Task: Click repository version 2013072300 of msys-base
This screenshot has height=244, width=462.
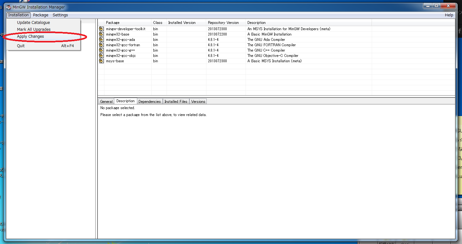Action: pyautogui.click(x=217, y=61)
